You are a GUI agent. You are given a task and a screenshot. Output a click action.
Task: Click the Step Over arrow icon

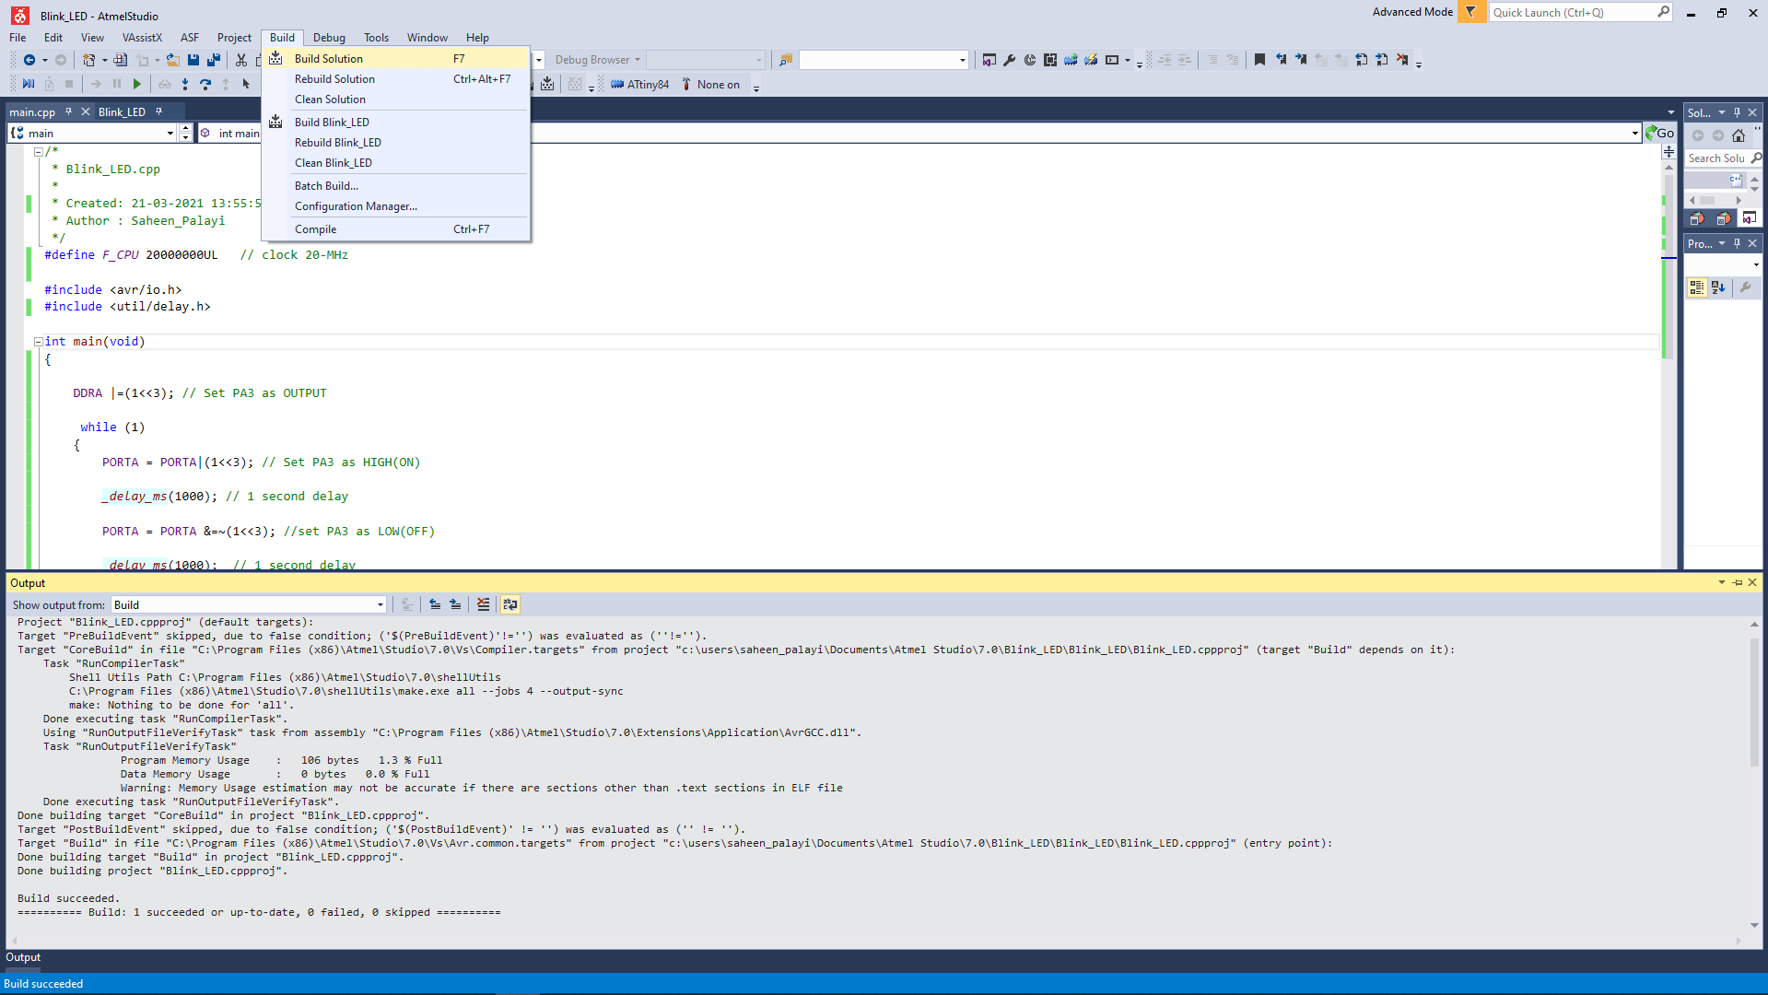click(x=205, y=84)
